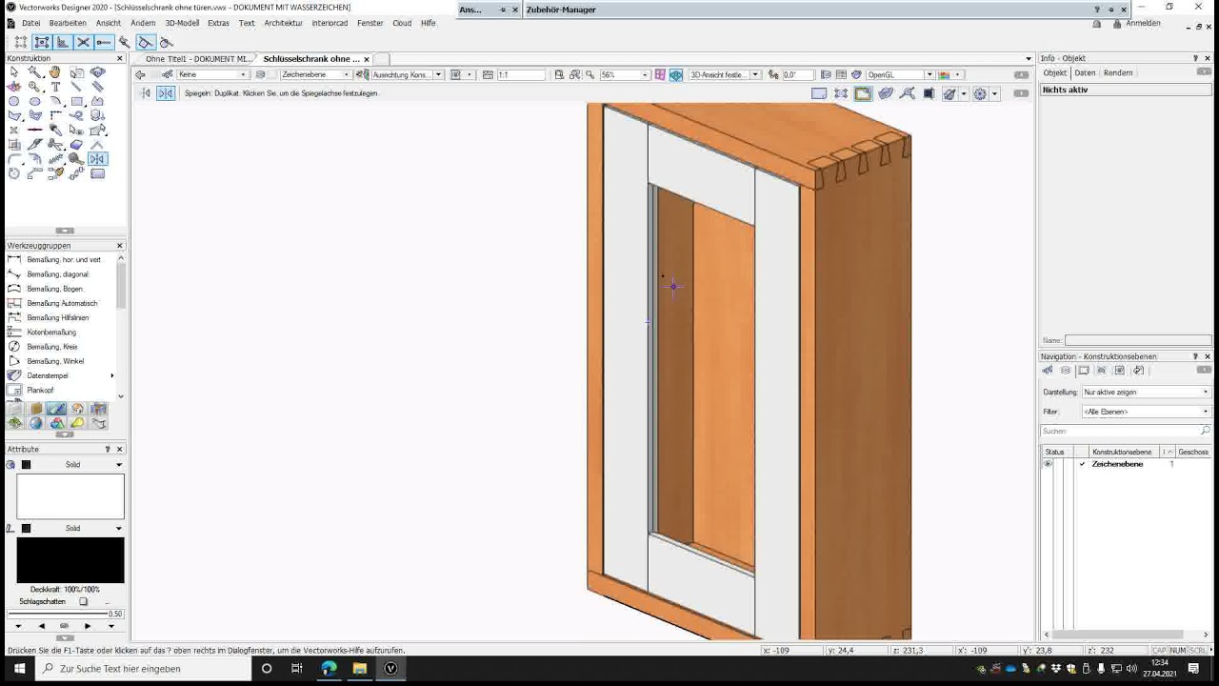The image size is (1219, 686).
Task: Select 'Bemaßung, diagonal' tool
Action: (x=59, y=274)
